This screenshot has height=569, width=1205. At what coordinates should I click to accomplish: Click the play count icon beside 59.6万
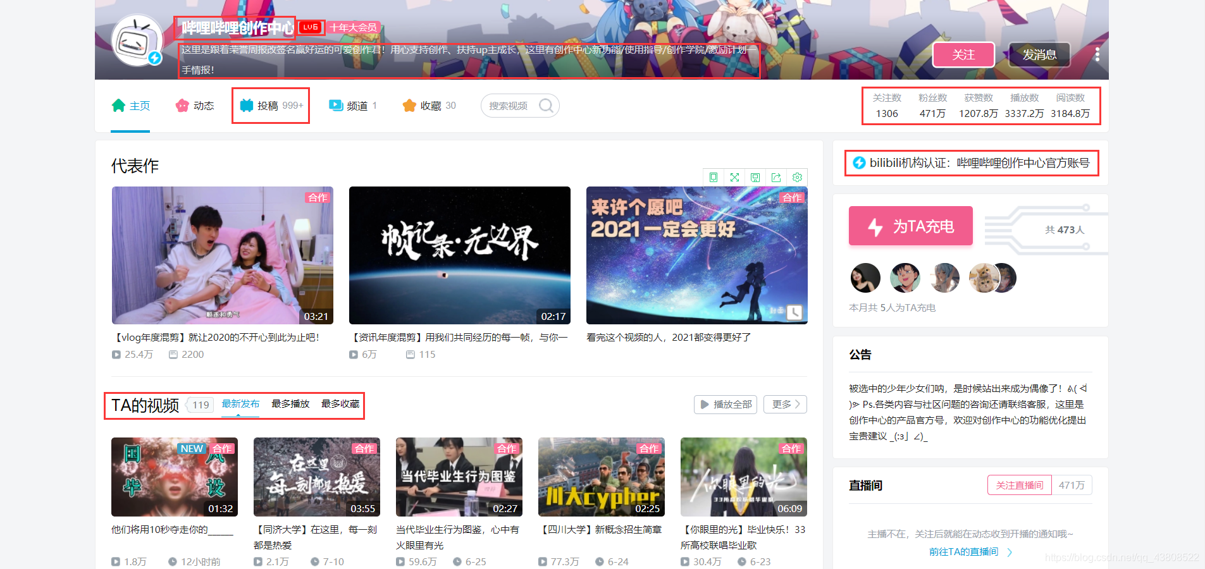coord(400,561)
